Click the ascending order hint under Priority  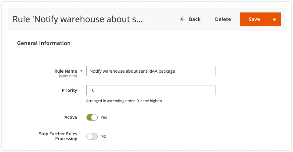[x=125, y=101]
